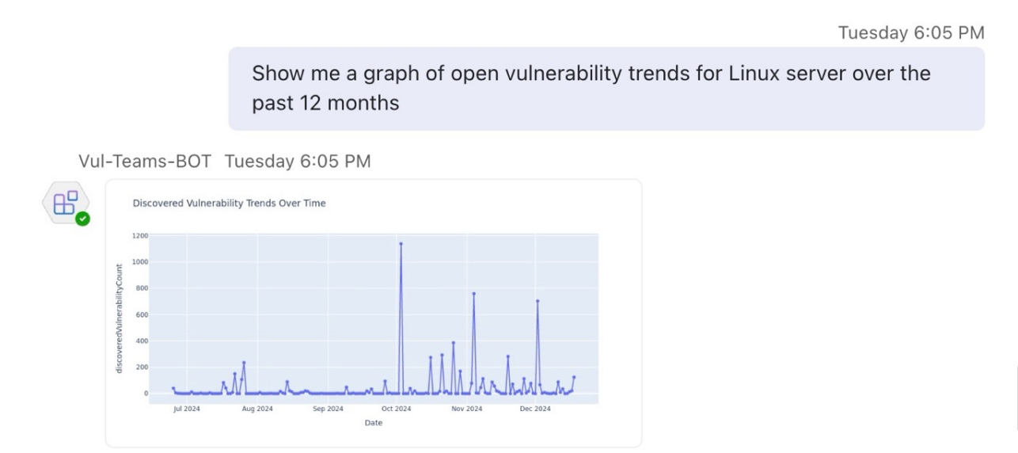Select the large spike just after Dec 2024

[x=537, y=301]
